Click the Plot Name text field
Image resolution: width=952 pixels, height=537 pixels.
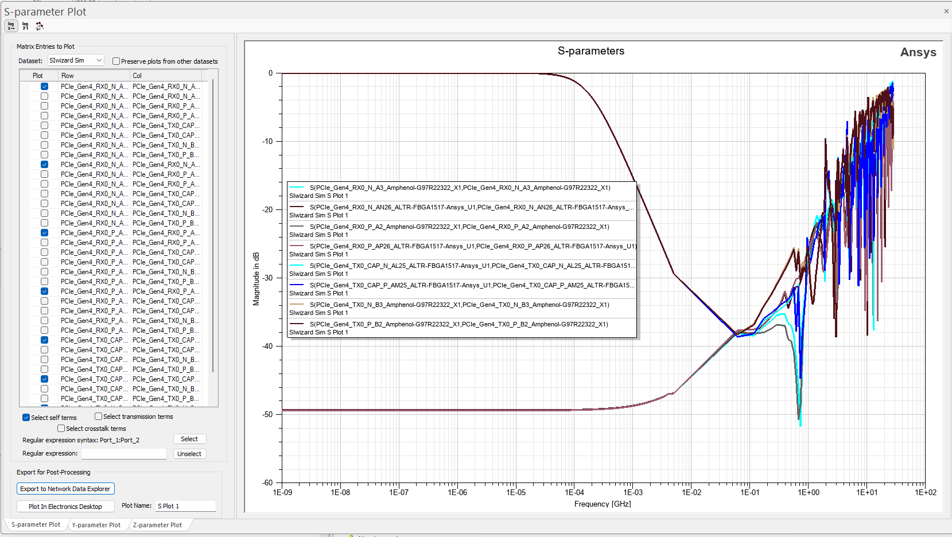coord(185,505)
